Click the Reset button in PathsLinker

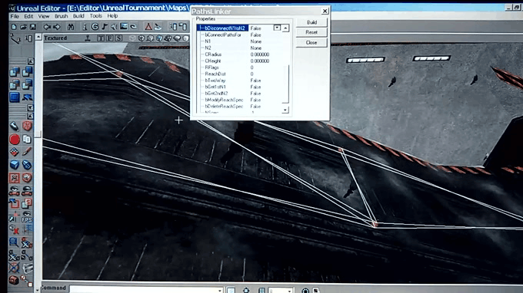311,32
